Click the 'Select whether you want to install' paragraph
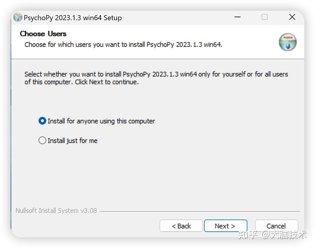The width and height of the screenshot is (315, 248). click(x=156, y=78)
